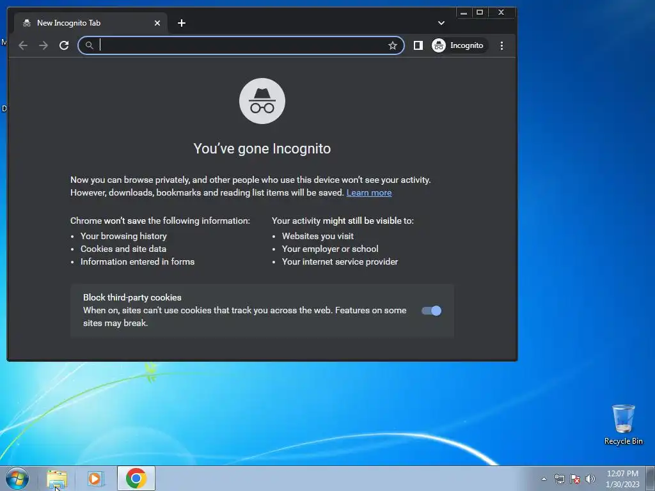Click the "You've gone Incognito" heading
This screenshot has height=491, width=655.
click(262, 148)
